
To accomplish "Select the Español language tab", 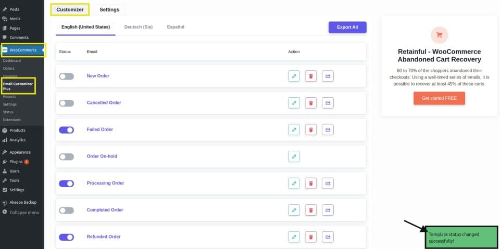I will pos(176,27).
